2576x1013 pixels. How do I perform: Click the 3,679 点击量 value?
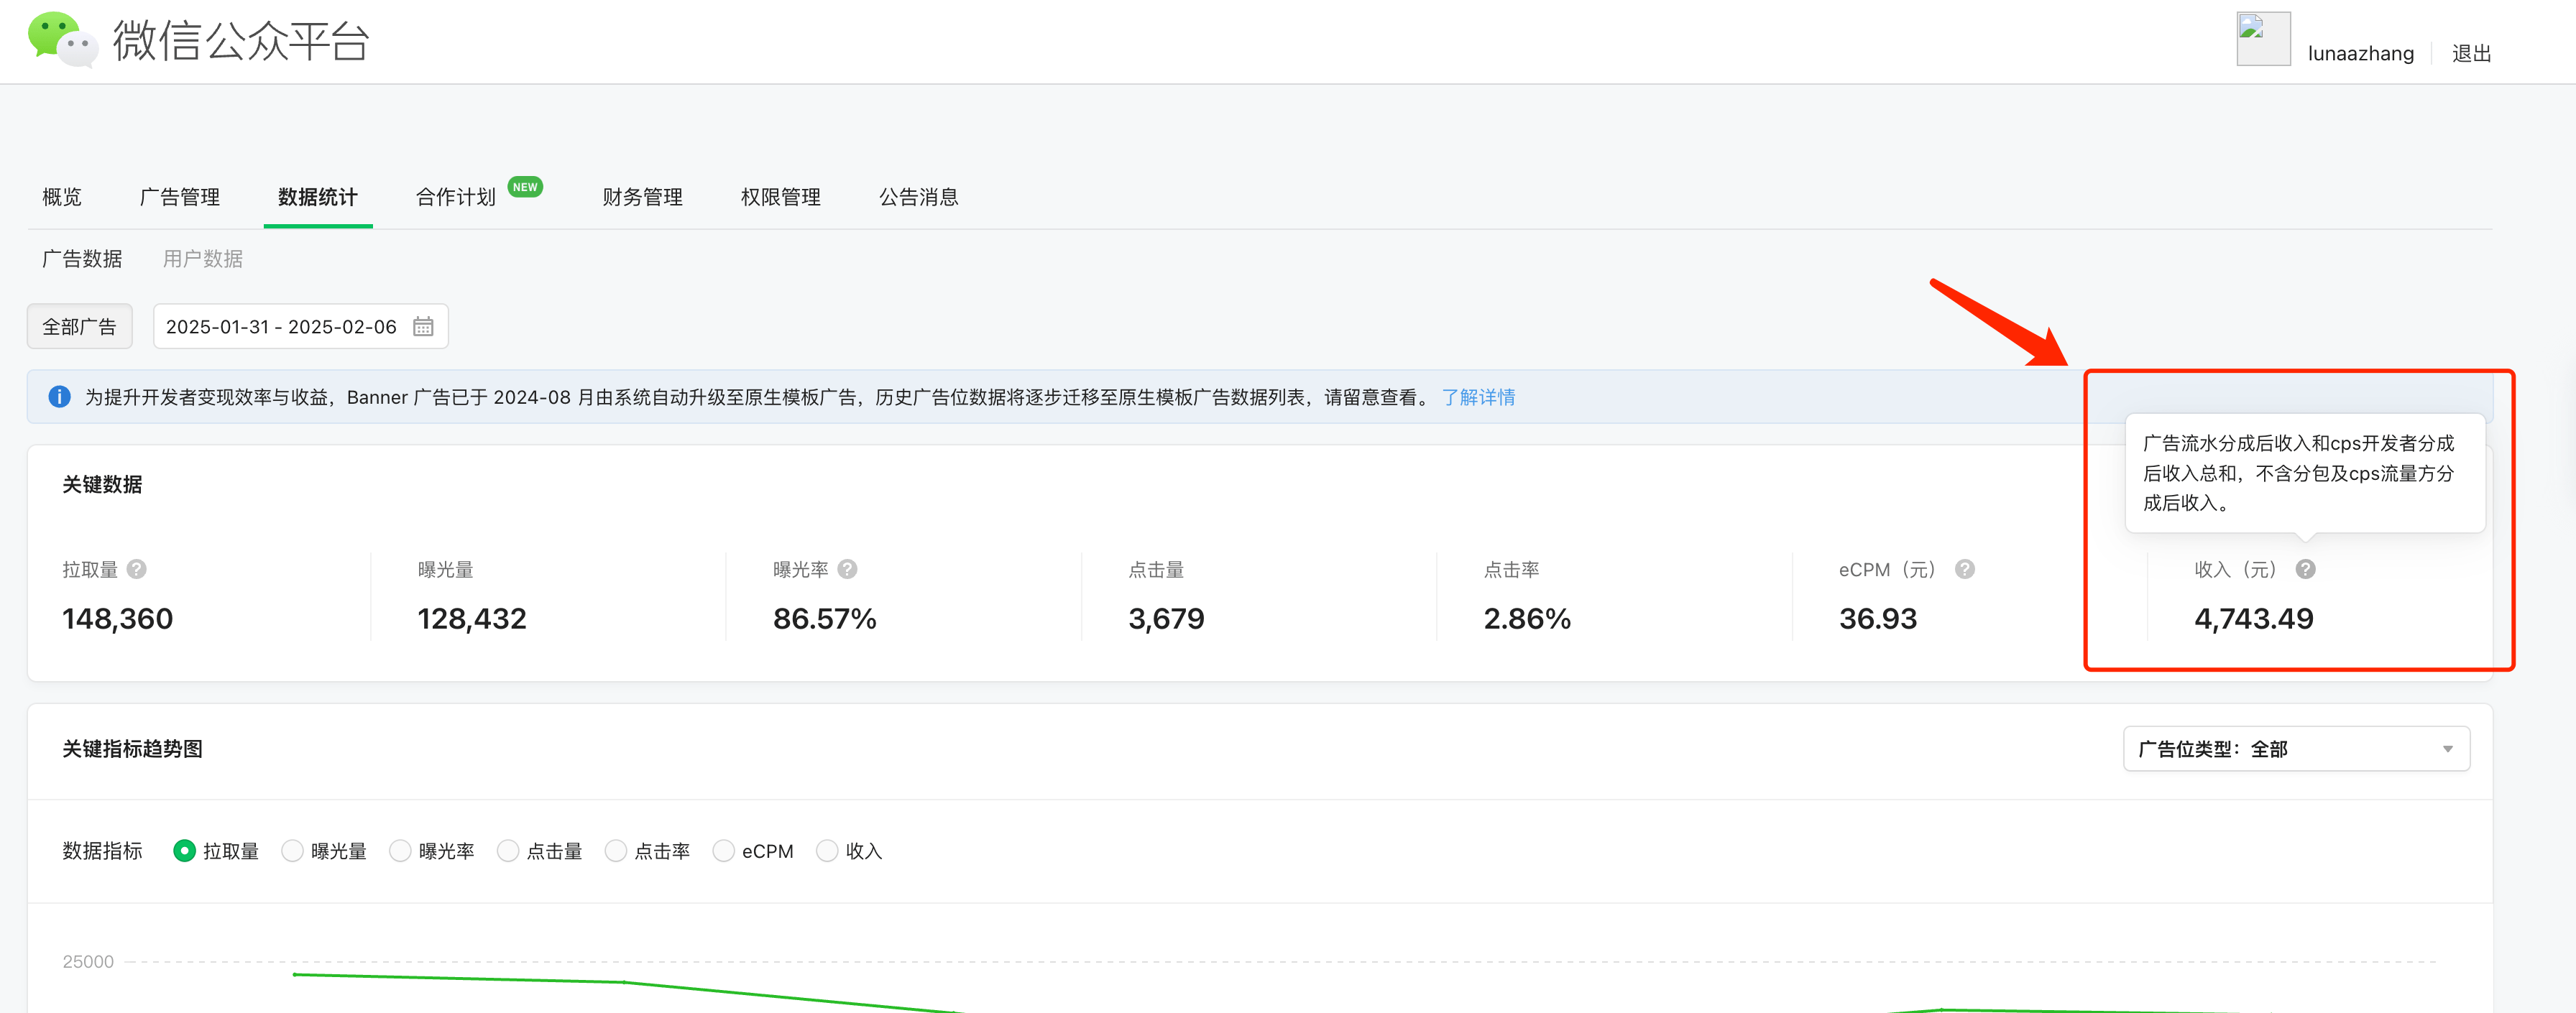coord(1166,619)
